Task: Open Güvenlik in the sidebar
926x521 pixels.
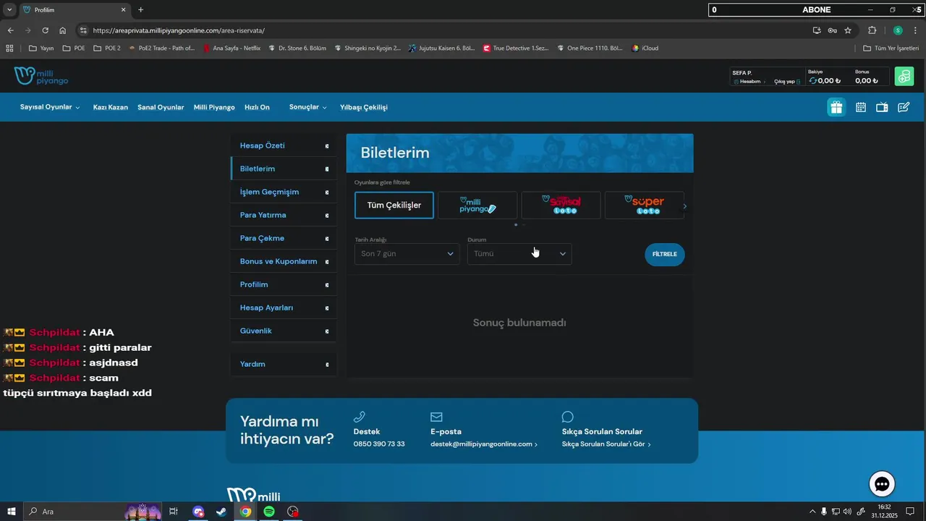Action: tap(284, 331)
